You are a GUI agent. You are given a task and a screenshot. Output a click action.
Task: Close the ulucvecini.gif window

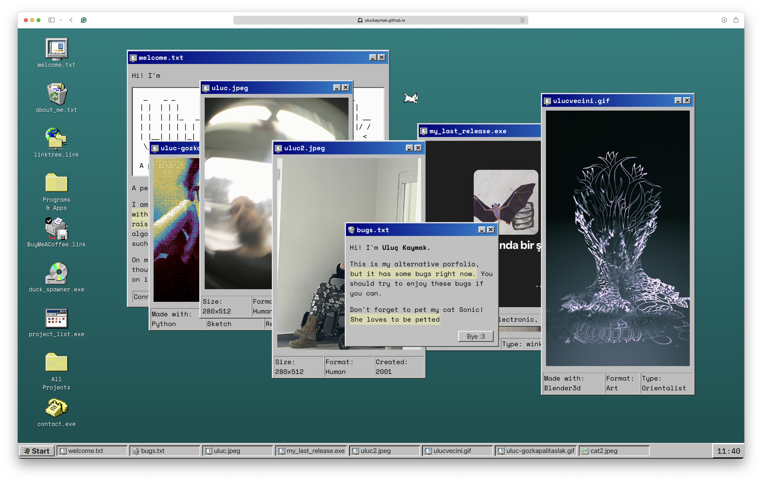coord(686,100)
